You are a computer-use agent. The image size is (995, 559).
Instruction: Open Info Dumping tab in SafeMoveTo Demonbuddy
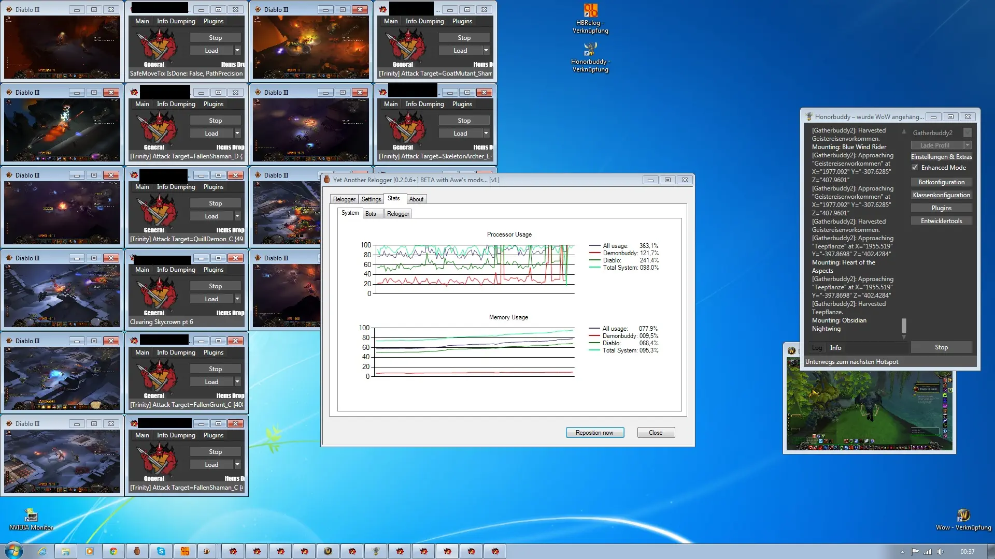pos(176,21)
